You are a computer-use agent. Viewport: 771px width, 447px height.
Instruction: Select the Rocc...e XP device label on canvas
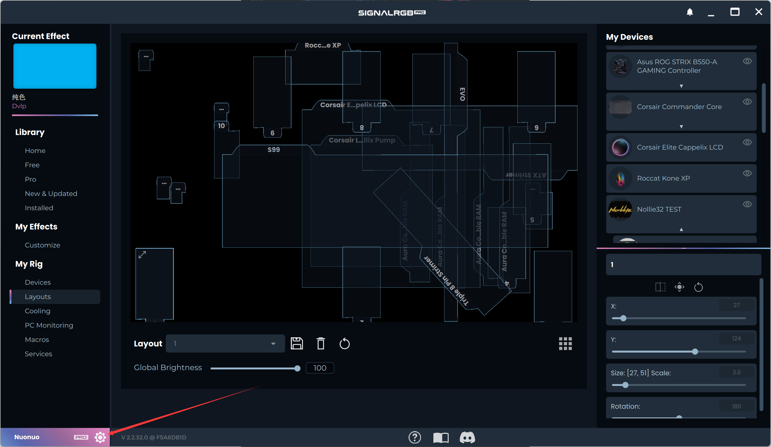click(x=323, y=45)
